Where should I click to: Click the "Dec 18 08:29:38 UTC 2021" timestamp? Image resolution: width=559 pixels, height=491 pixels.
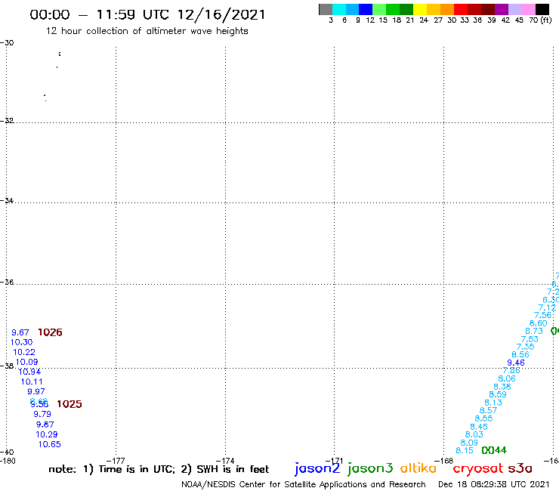[494, 484]
